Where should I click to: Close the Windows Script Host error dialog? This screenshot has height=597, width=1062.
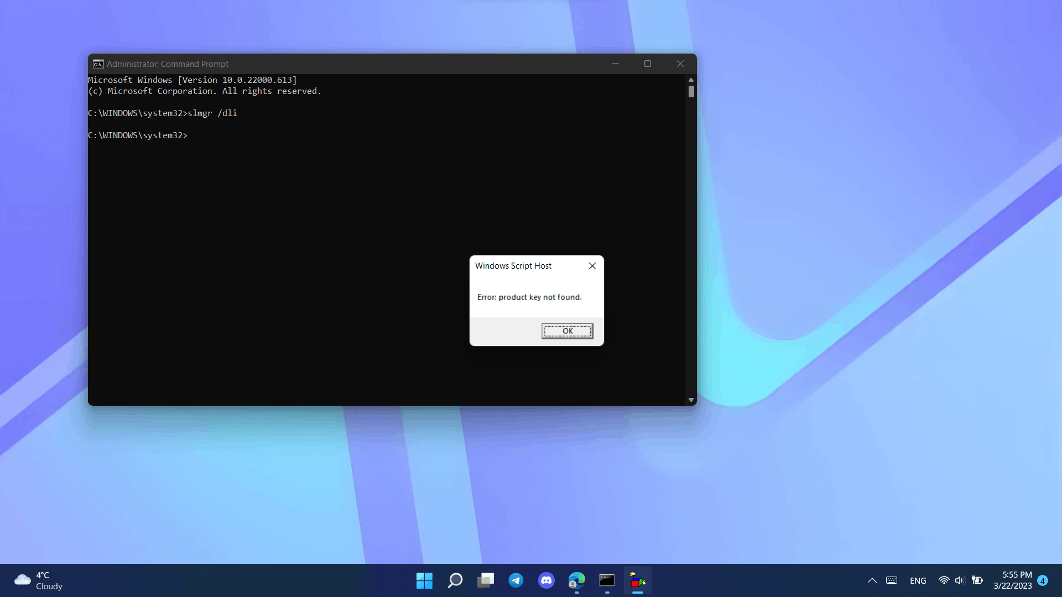point(592,266)
